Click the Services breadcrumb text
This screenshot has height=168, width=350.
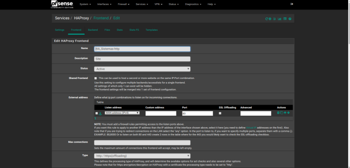point(62,18)
